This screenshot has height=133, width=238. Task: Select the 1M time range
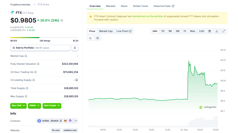click(170, 31)
